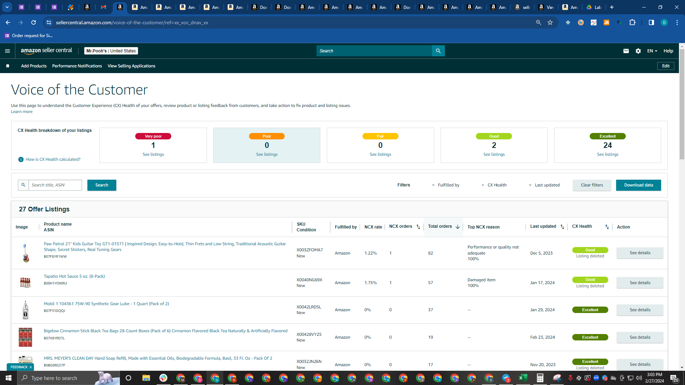Screen dimensions: 685x385
Task: Sort the table by NCX orders
Action: pos(418,227)
